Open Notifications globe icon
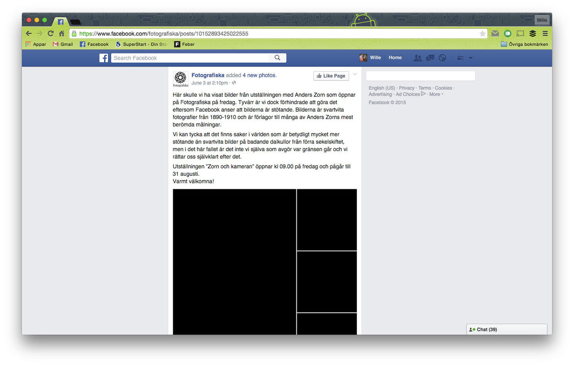The width and height of the screenshot is (574, 366). tap(442, 58)
